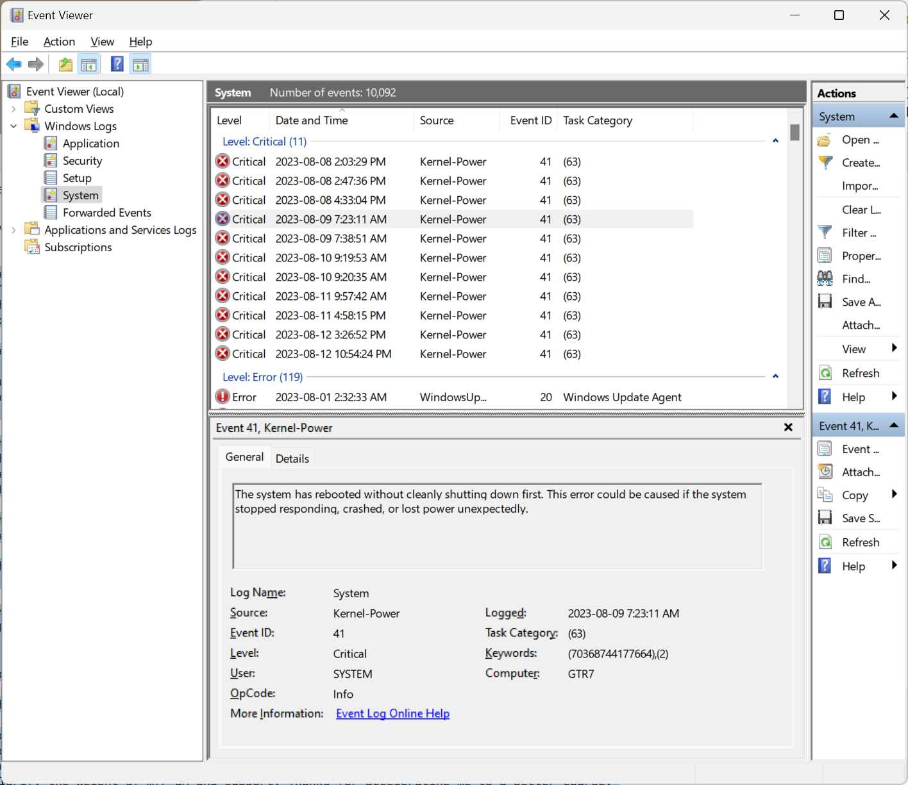Clear the System log
Viewport: 908px width, 785px height.
[859, 210]
